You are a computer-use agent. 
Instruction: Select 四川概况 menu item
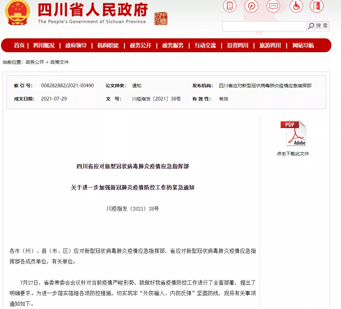pyautogui.click(x=44, y=46)
